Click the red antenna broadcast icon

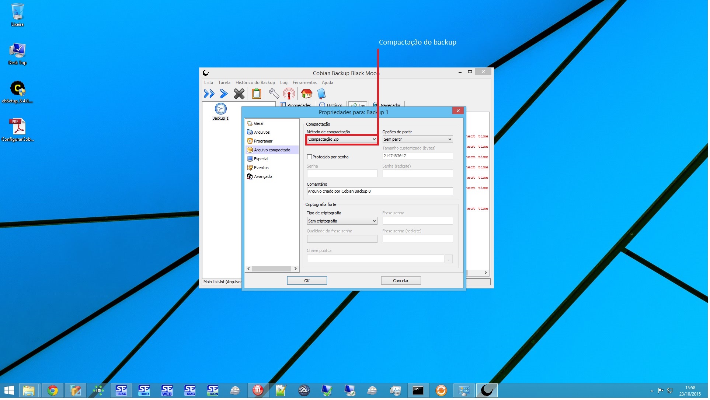[290, 94]
